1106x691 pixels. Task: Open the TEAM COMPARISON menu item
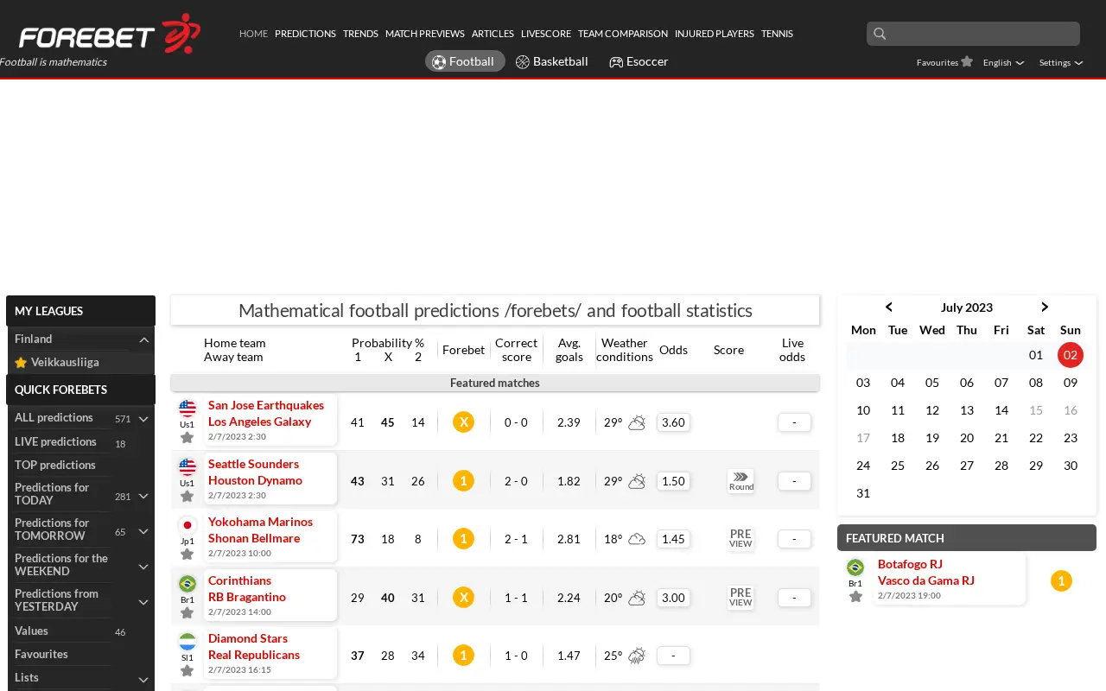623,34
